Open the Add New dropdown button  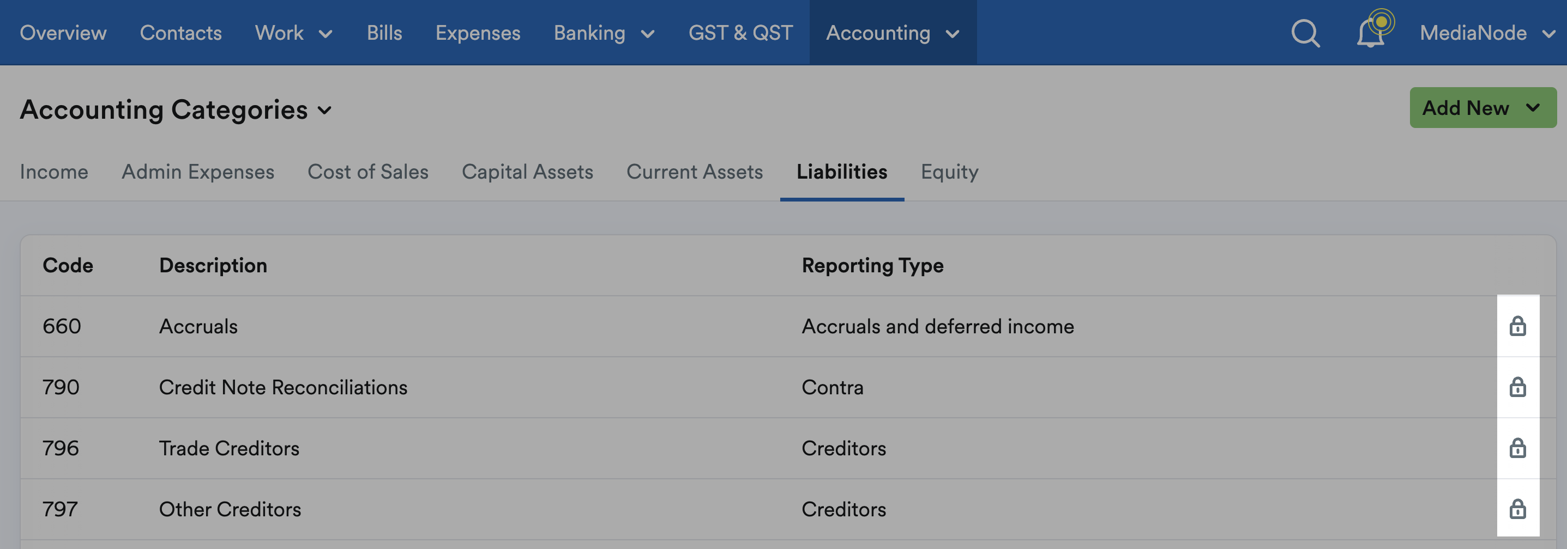coord(1482,108)
